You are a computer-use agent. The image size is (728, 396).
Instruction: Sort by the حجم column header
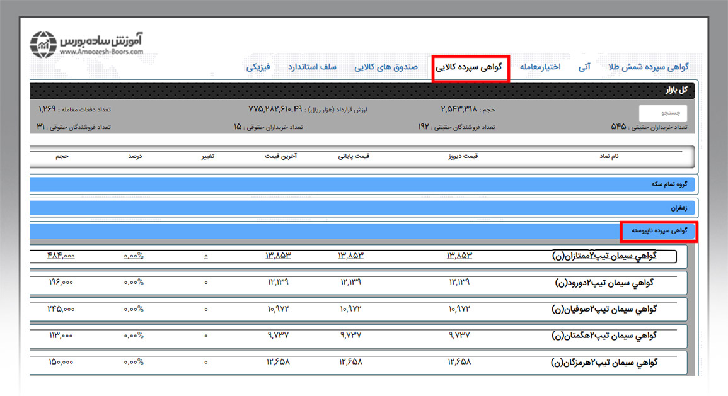(61, 156)
